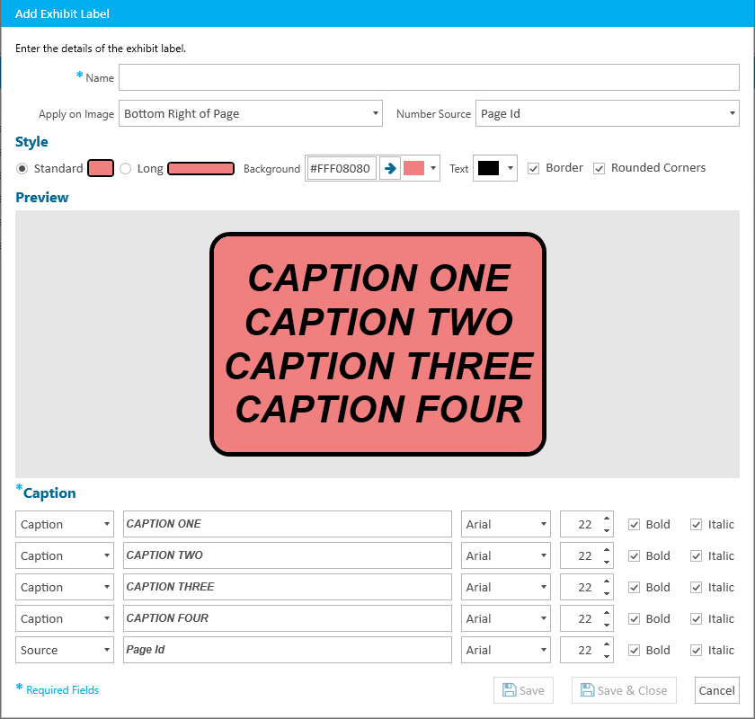The width and height of the screenshot is (755, 719).
Task: Click the Cancel button
Action: click(716, 690)
